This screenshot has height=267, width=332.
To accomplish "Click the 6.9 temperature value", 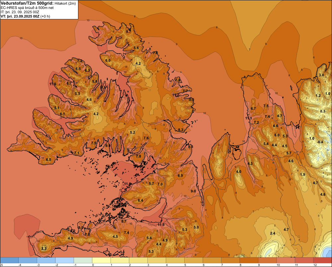I will pos(180,175).
